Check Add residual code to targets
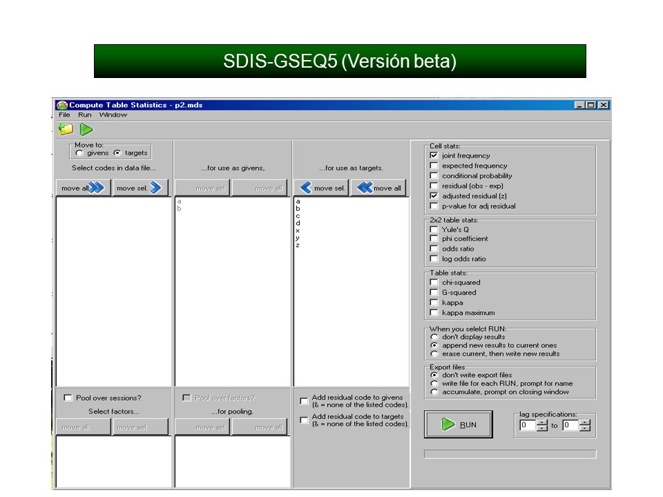This screenshot has height=497, width=663. 304,420
